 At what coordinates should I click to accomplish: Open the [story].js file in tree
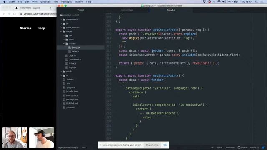coord(76,47)
